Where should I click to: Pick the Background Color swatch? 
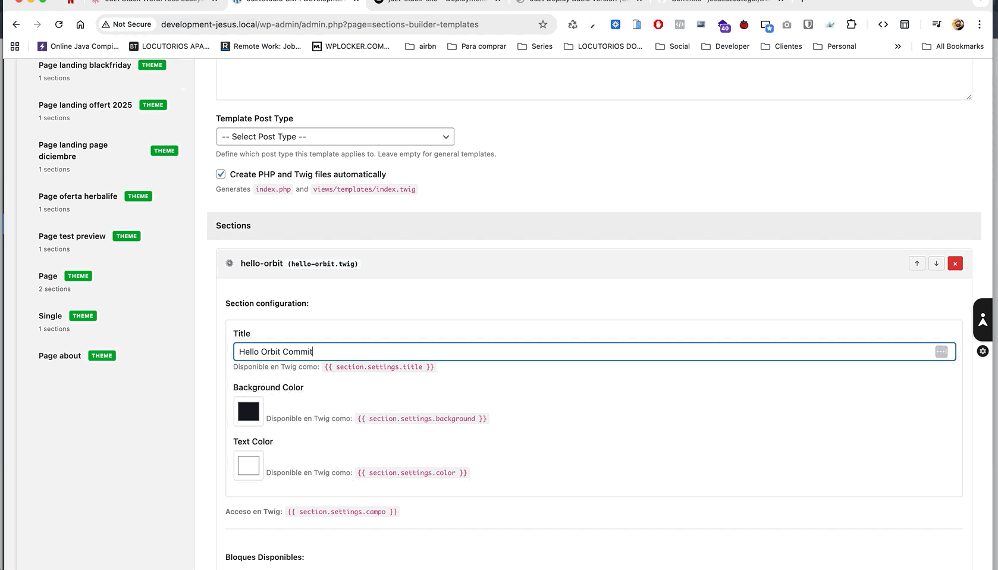click(x=249, y=411)
